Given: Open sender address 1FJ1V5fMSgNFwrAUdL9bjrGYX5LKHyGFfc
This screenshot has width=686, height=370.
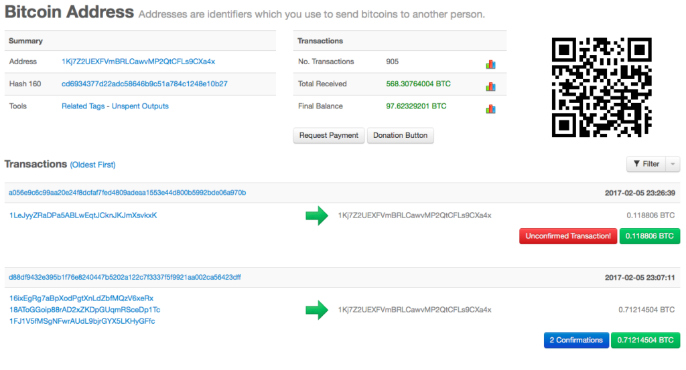Looking at the screenshot, I should coord(82,321).
